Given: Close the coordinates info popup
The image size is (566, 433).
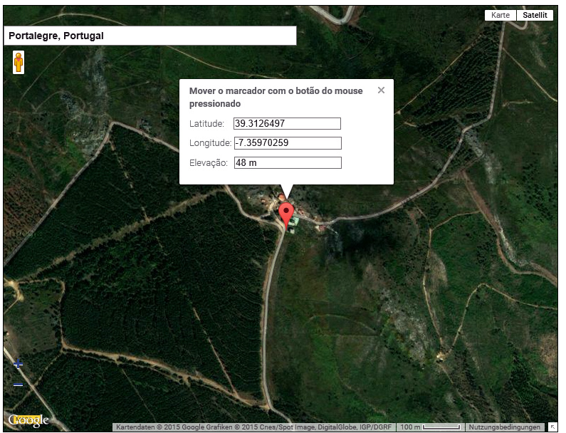Looking at the screenshot, I should click(381, 90).
